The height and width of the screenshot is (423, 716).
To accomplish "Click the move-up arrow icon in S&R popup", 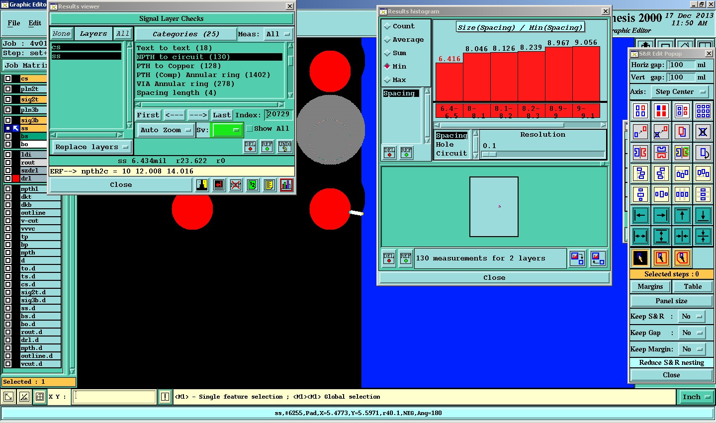I will tap(682, 215).
